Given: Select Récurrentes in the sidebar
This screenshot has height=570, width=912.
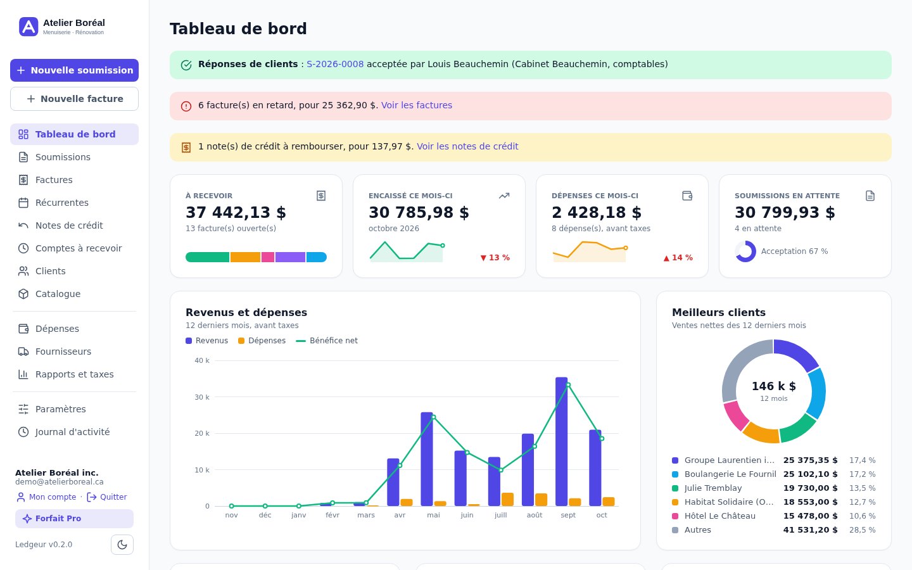Looking at the screenshot, I should [74, 203].
